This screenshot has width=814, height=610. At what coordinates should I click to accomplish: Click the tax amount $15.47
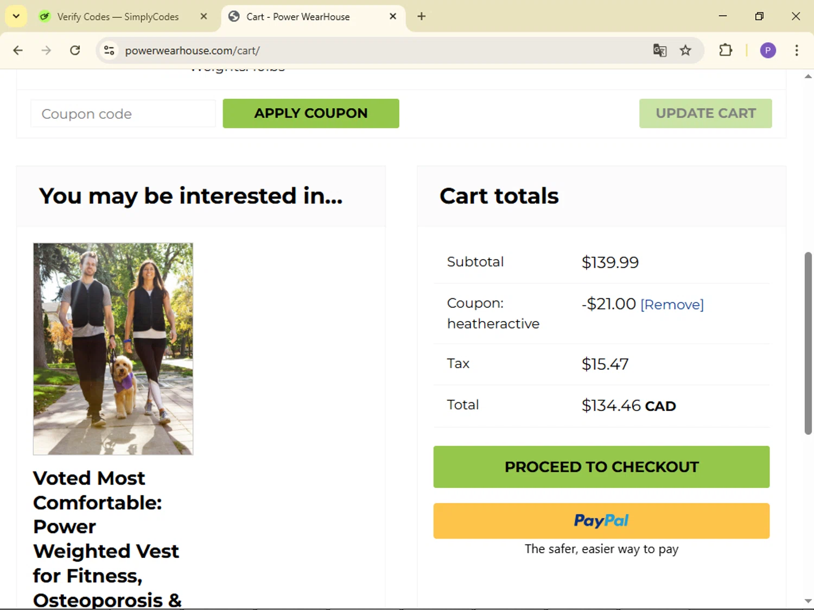click(605, 364)
